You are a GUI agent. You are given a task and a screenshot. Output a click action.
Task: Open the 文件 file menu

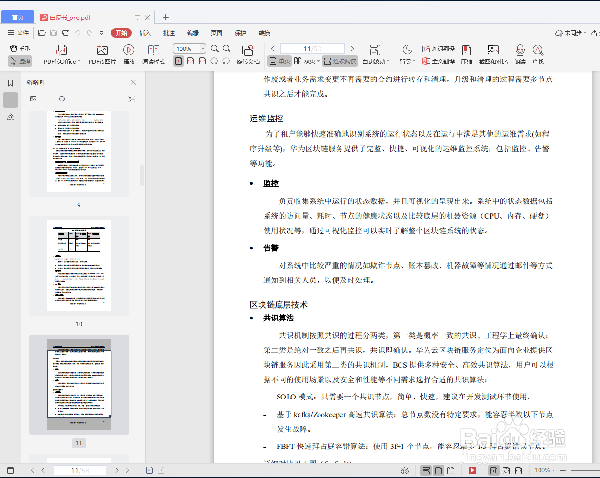click(x=18, y=33)
